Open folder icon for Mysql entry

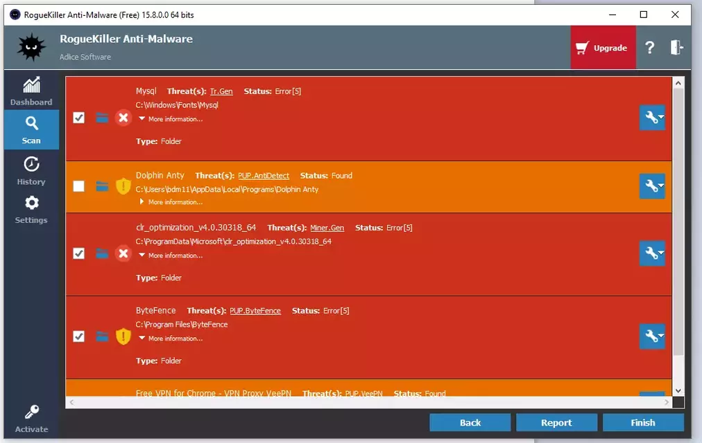(x=102, y=118)
